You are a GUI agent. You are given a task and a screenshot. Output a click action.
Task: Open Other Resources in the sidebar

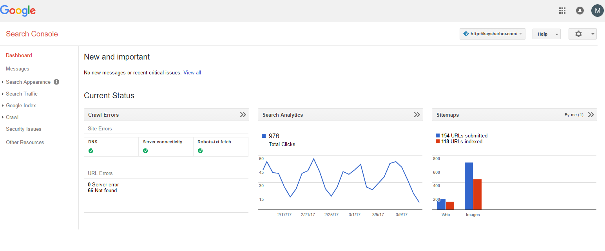click(x=25, y=142)
